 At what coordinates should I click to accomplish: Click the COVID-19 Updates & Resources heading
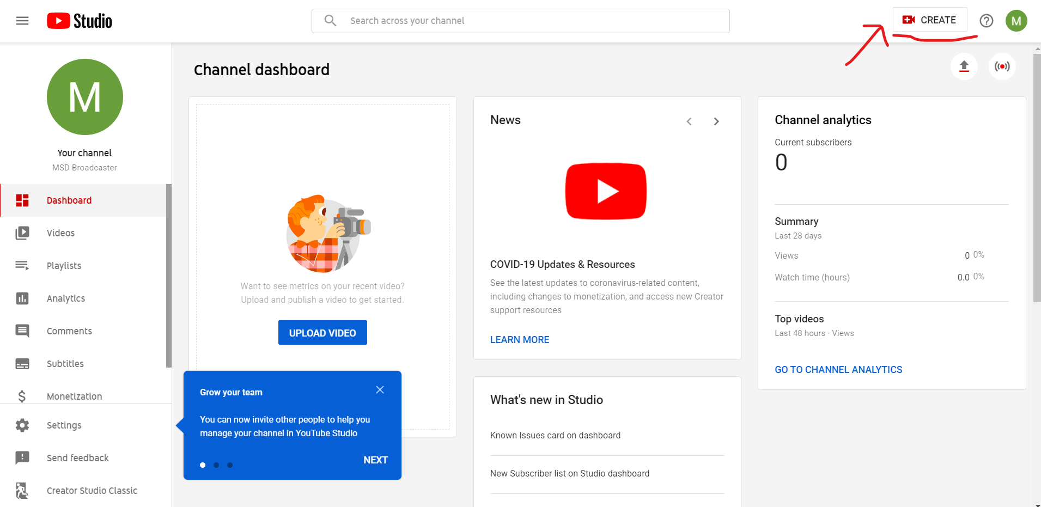(562, 265)
